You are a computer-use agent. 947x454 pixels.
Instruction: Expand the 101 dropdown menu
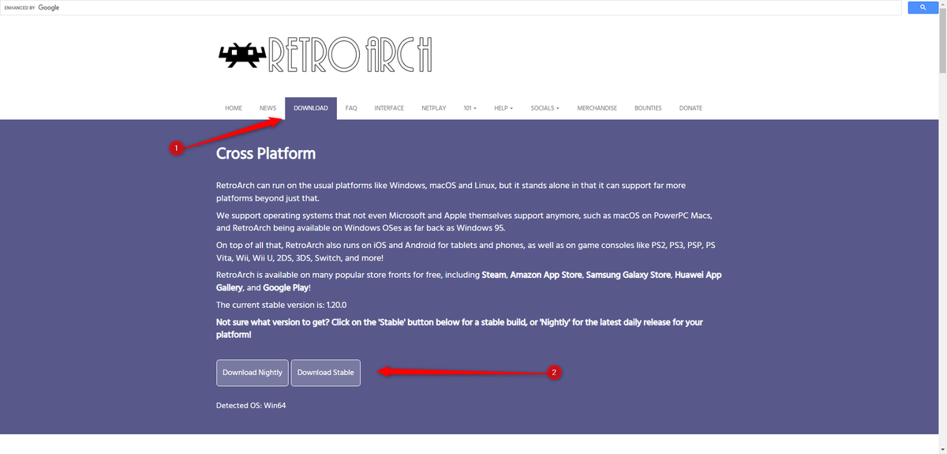(470, 108)
